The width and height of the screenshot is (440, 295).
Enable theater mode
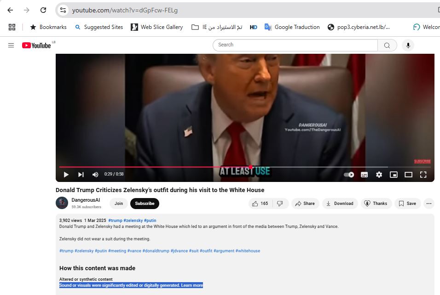[408, 175]
